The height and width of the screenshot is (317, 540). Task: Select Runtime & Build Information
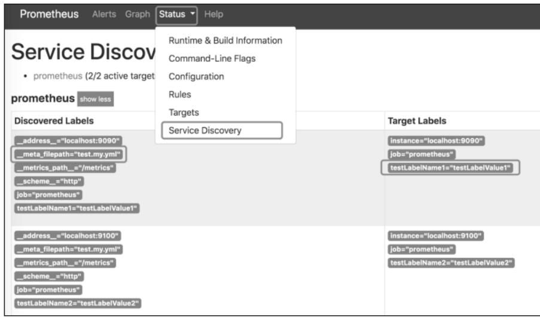point(225,41)
